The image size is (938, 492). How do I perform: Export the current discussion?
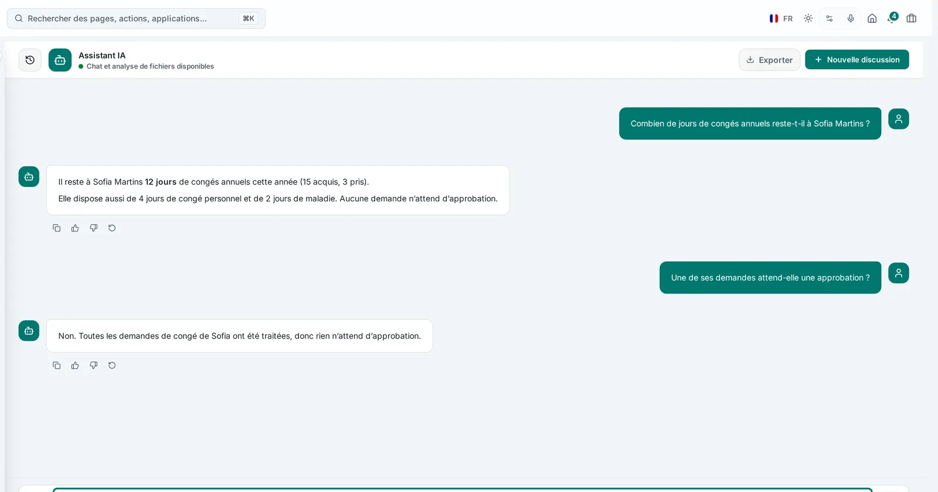pyautogui.click(x=769, y=60)
